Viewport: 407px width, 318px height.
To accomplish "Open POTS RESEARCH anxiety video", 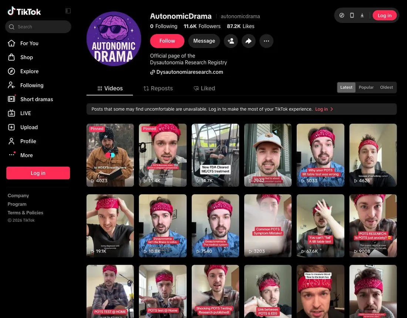I will pos(373,226).
